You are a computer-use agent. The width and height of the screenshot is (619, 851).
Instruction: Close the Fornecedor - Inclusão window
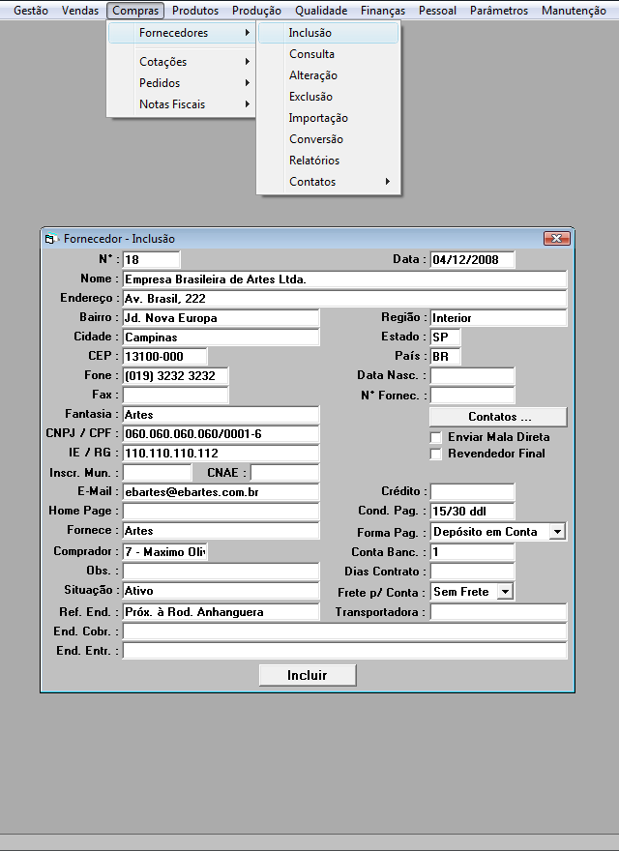pos(556,238)
